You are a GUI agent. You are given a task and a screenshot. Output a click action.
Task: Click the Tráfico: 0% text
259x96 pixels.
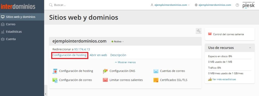click(x=214, y=68)
